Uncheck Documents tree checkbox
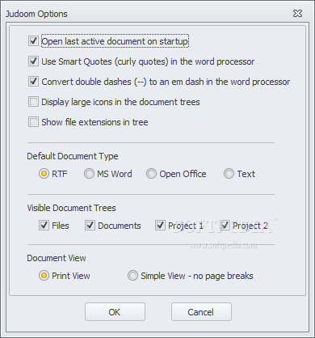The image size is (315, 338). point(90,226)
